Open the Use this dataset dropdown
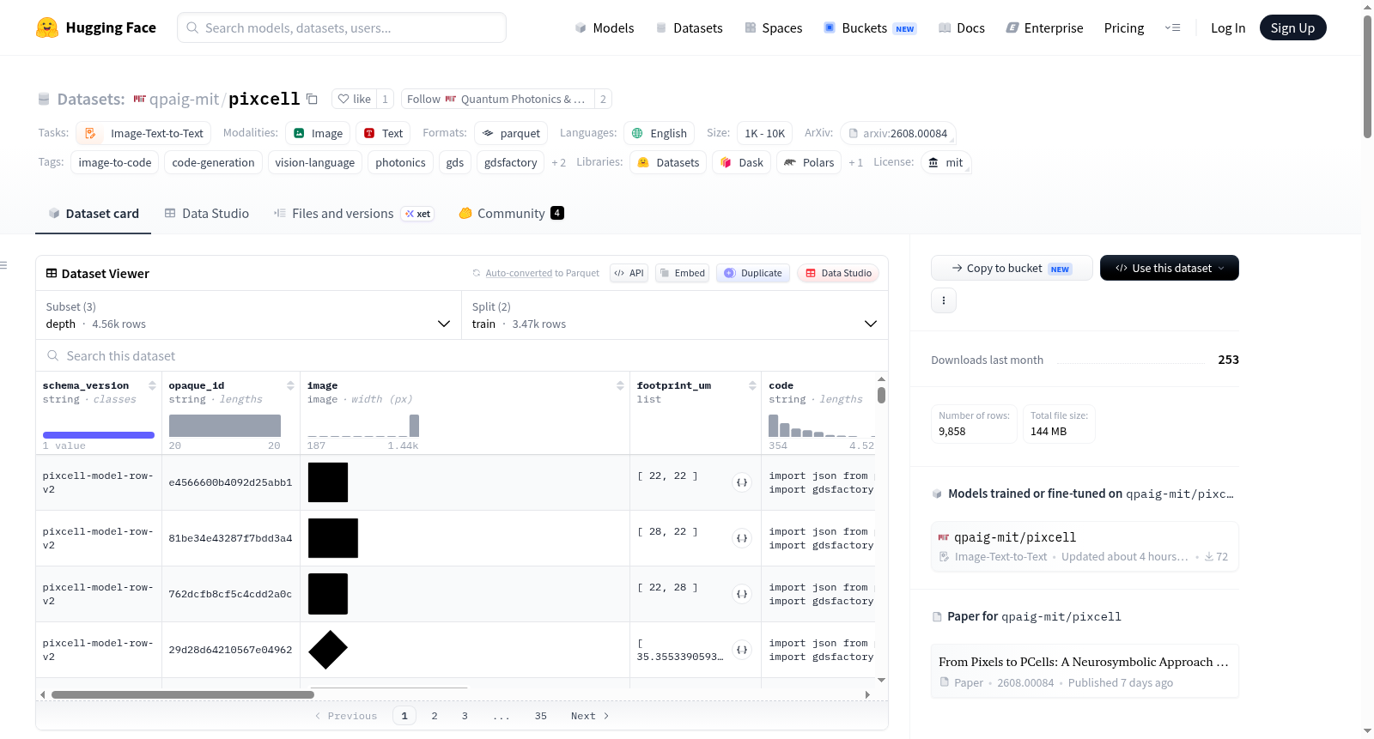The image size is (1374, 739). [x=1170, y=268]
